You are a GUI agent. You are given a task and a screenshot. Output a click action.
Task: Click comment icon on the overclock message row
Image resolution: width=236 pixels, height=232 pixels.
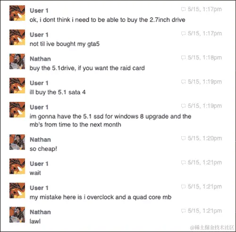click(183, 187)
